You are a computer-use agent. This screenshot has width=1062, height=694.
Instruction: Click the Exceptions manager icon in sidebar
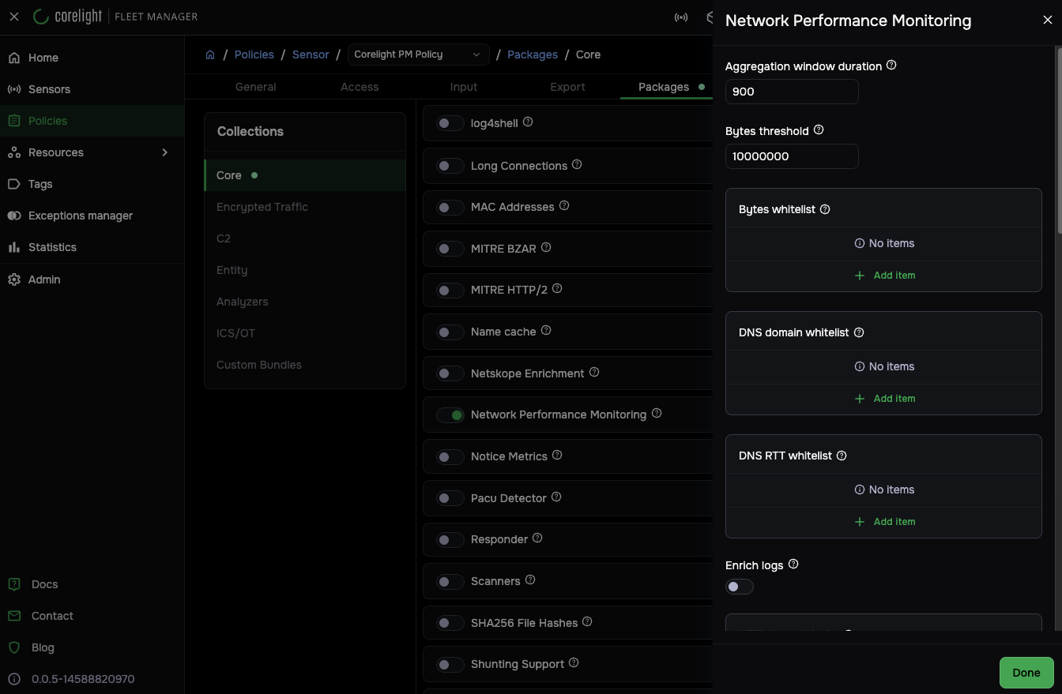(x=14, y=216)
